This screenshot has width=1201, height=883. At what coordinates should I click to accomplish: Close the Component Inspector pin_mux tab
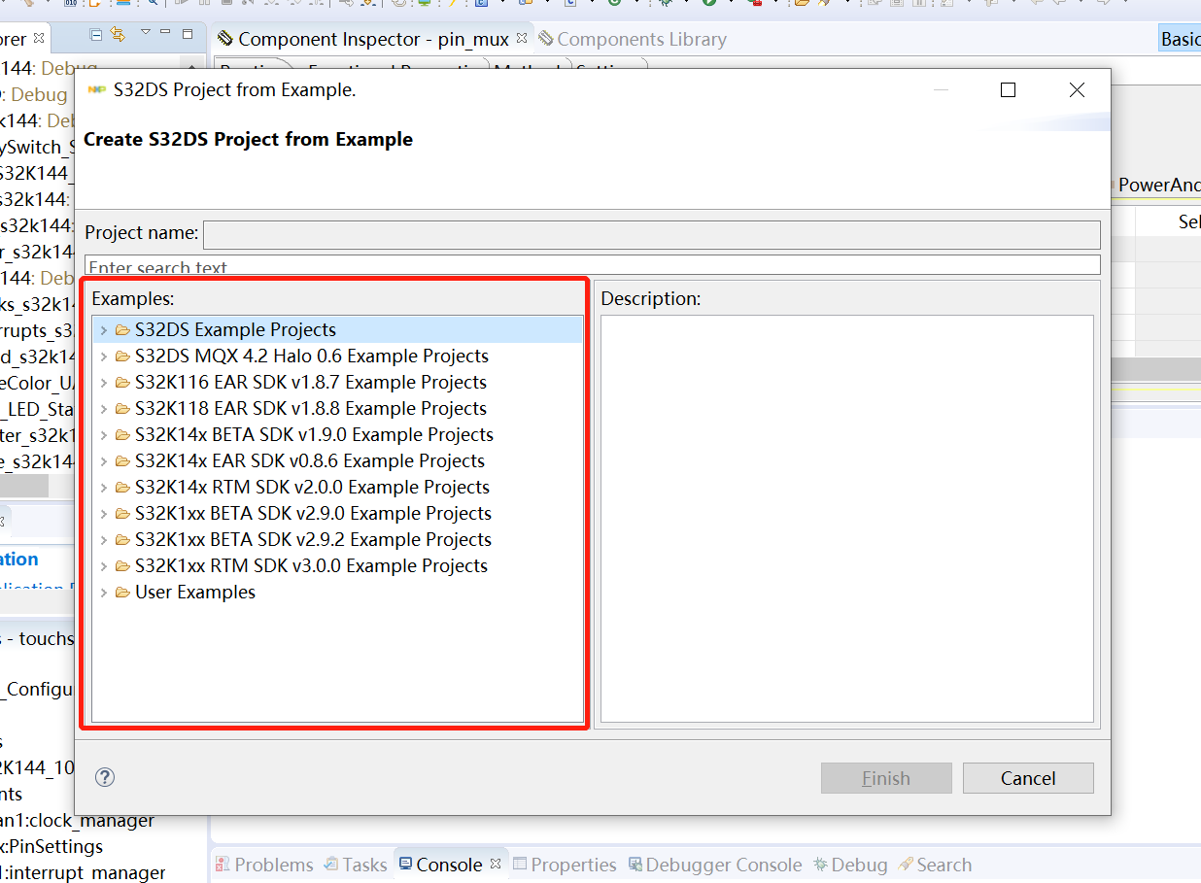pos(522,39)
